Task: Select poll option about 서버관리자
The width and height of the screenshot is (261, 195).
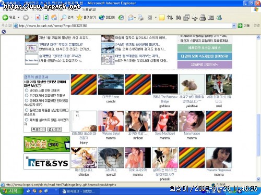Action: pos(27,120)
